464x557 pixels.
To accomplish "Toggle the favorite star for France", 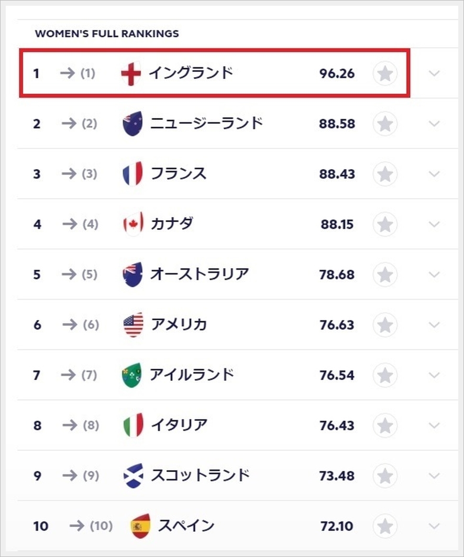I will (x=385, y=174).
